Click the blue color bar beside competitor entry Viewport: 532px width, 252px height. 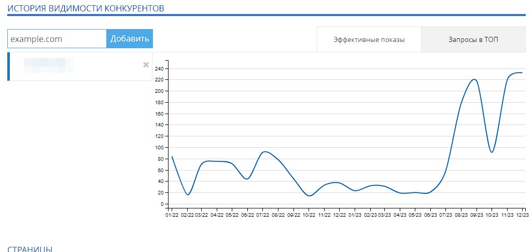(8, 66)
